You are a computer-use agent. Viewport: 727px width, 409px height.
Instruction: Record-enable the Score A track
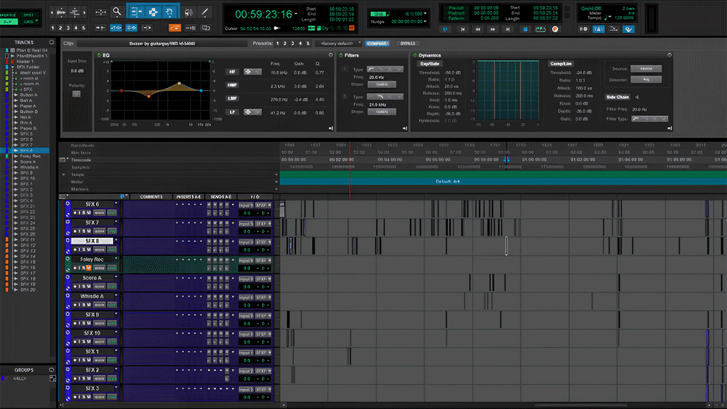(76, 286)
